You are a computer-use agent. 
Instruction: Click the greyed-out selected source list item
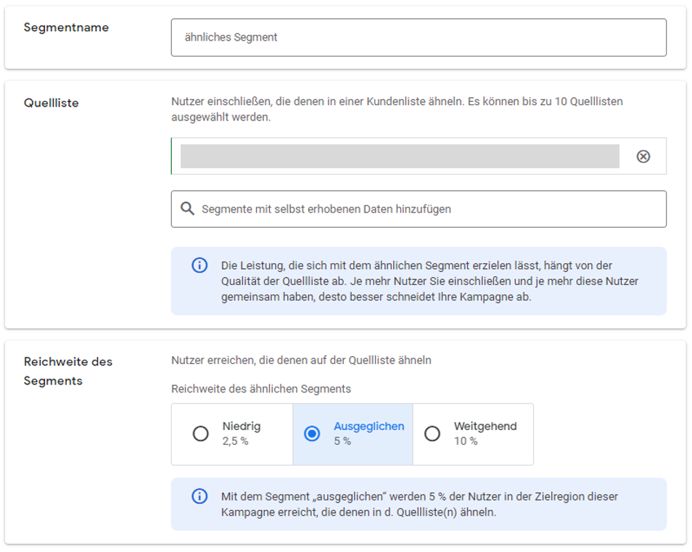click(399, 157)
